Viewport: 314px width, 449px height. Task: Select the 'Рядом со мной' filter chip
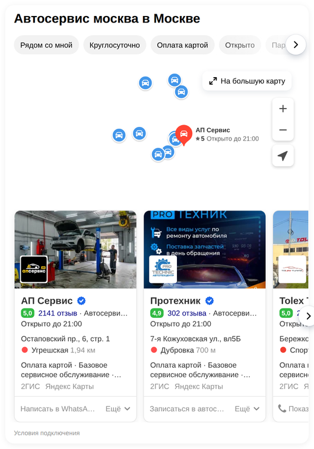point(46,45)
